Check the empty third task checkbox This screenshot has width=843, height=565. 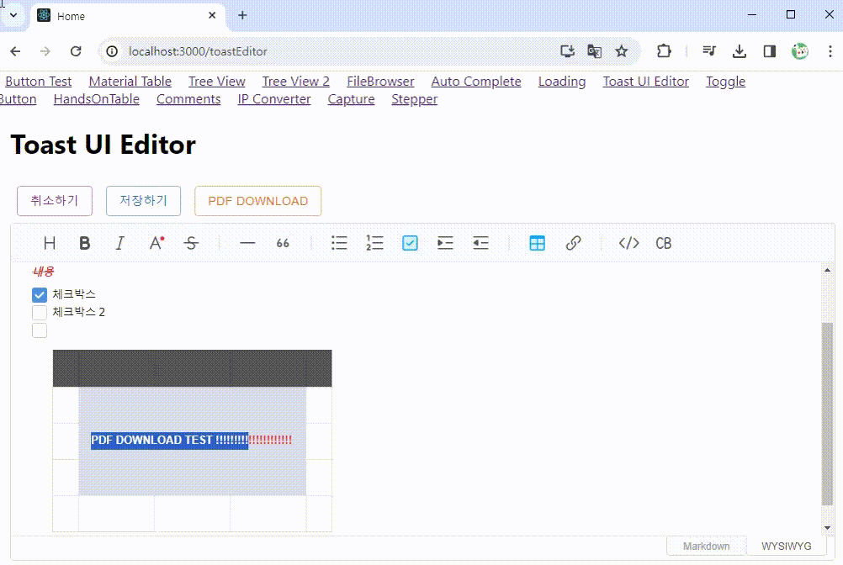point(40,330)
